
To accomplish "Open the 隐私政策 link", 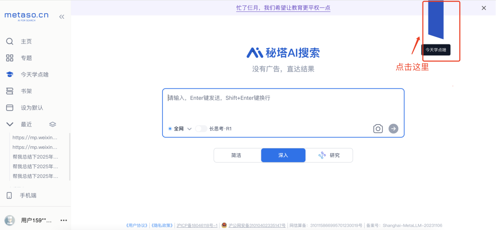I will coord(162,225).
